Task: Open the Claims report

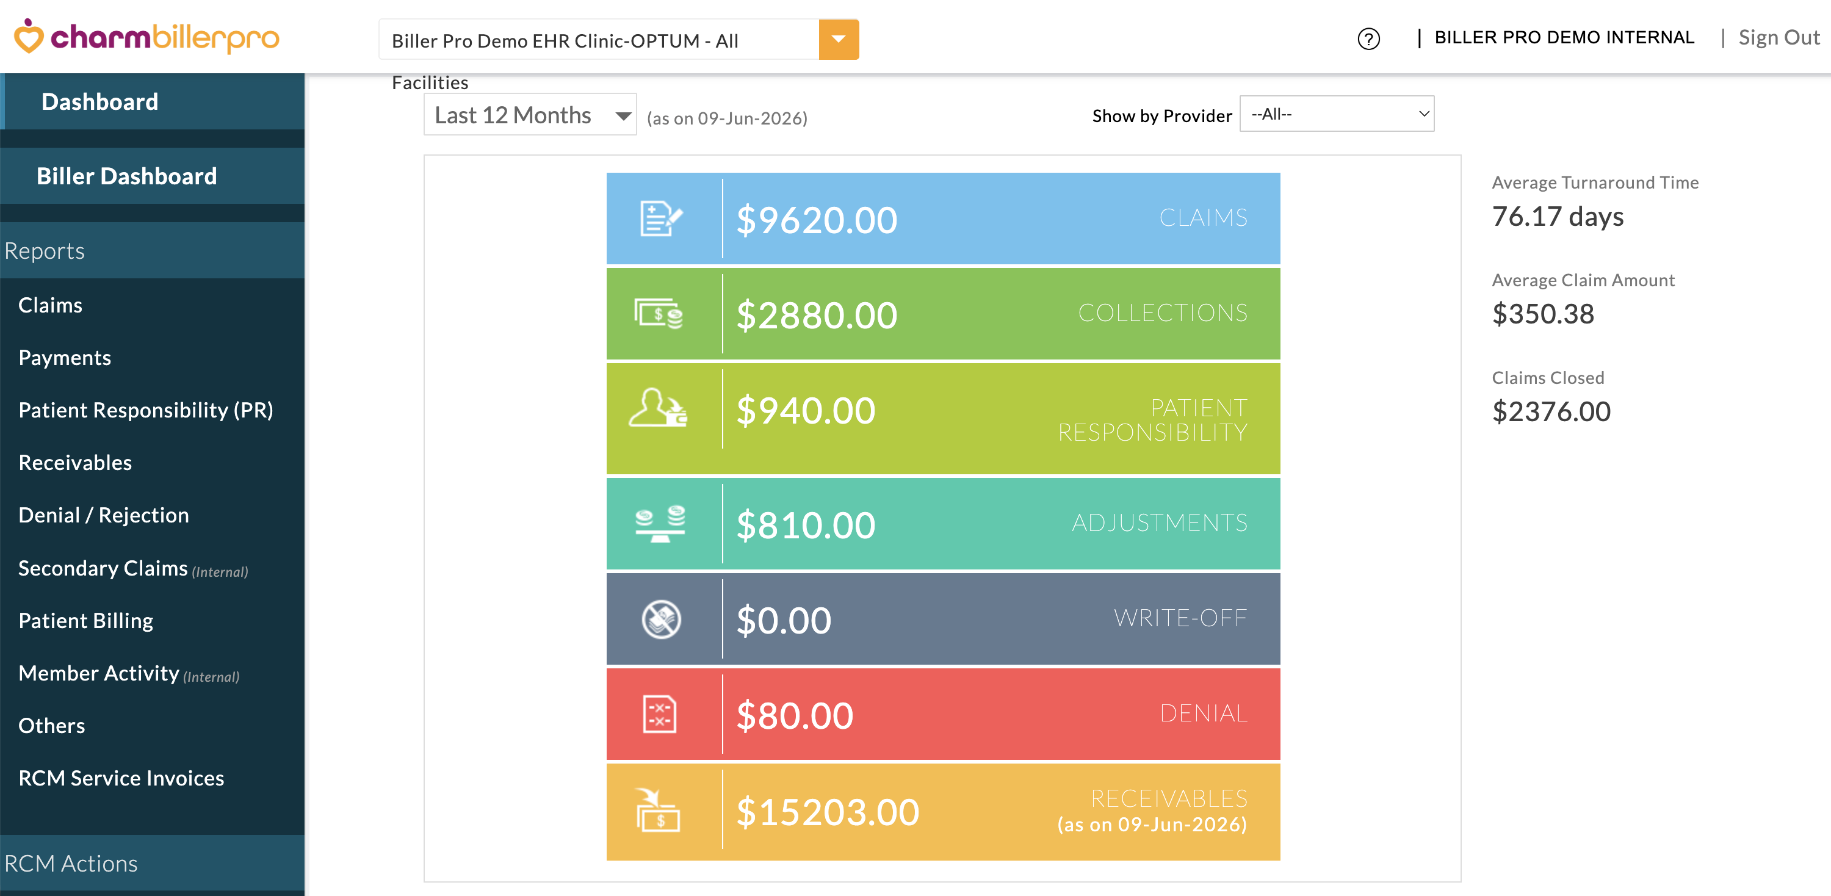Action: [51, 305]
